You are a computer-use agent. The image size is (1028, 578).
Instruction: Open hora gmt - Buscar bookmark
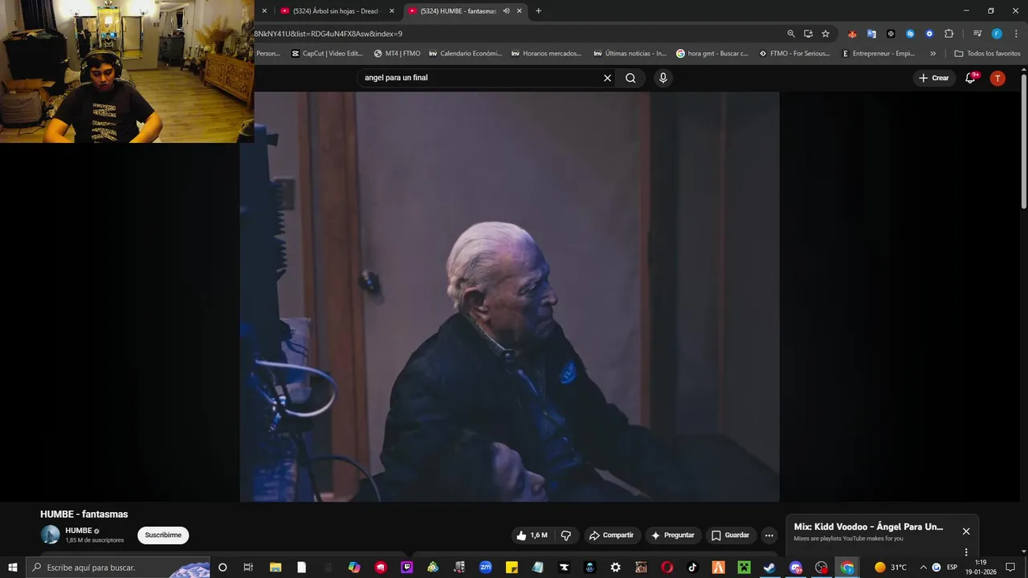(x=712, y=54)
